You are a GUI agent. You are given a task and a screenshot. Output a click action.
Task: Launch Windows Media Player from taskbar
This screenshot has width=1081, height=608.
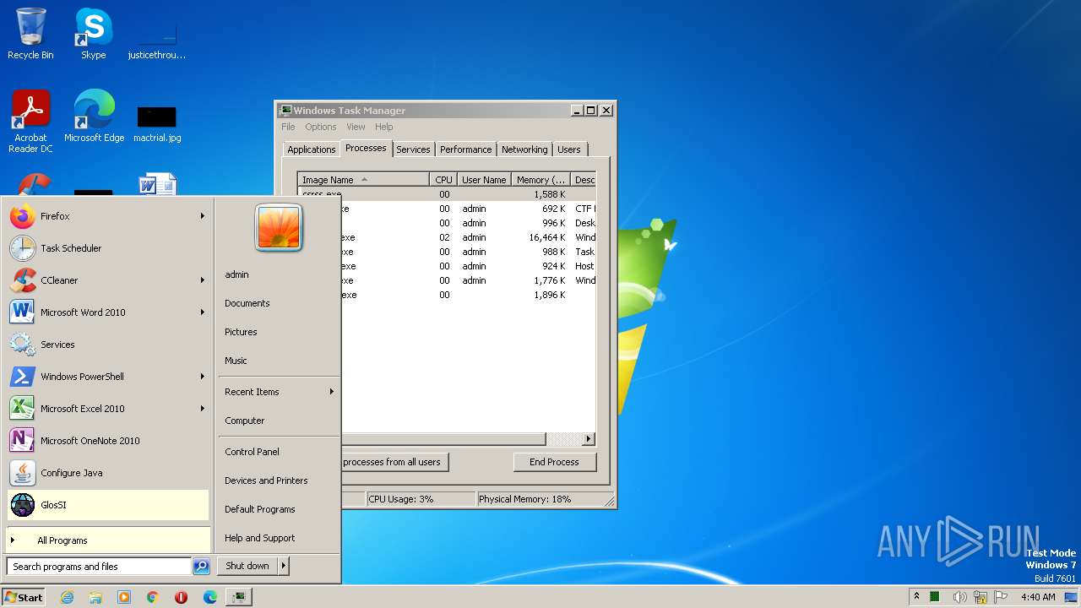124,597
